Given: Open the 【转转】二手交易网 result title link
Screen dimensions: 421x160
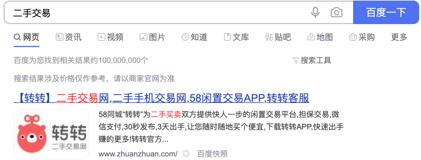Looking at the screenshot, I should [161, 99].
